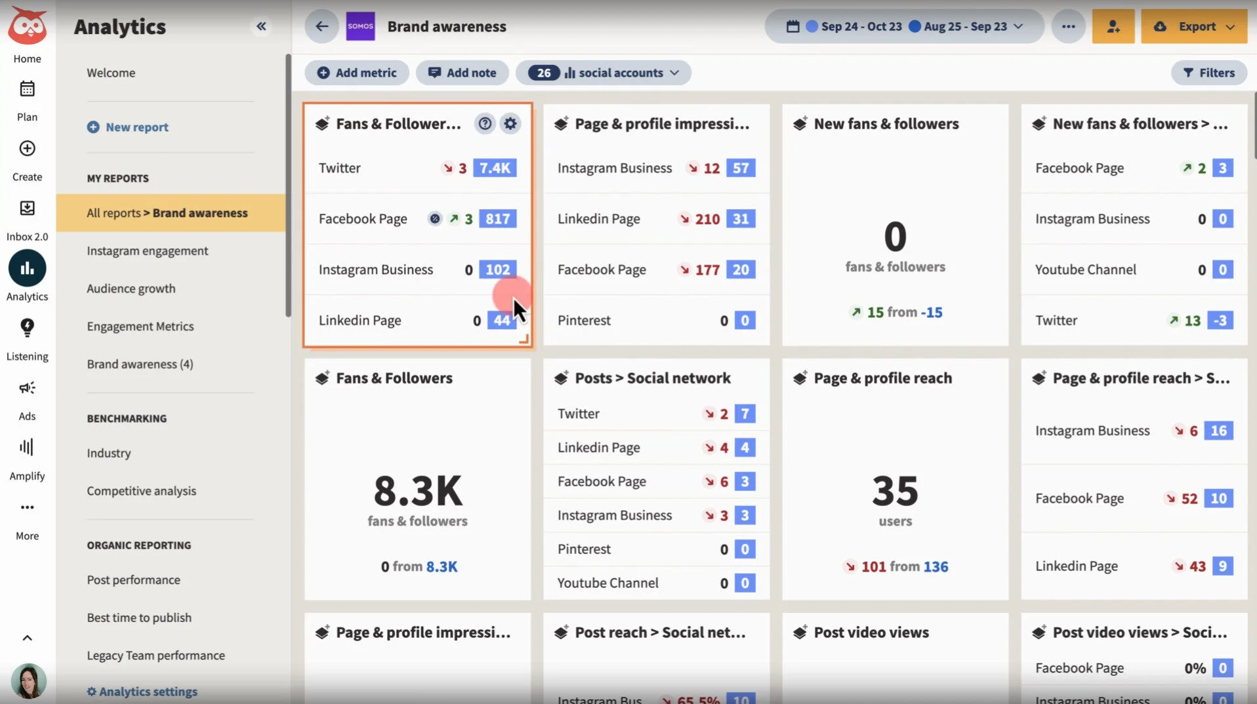Viewport: 1257px width, 704px height.
Task: Click the SOMOS brand logo thumbnail
Action: pyautogui.click(x=360, y=26)
